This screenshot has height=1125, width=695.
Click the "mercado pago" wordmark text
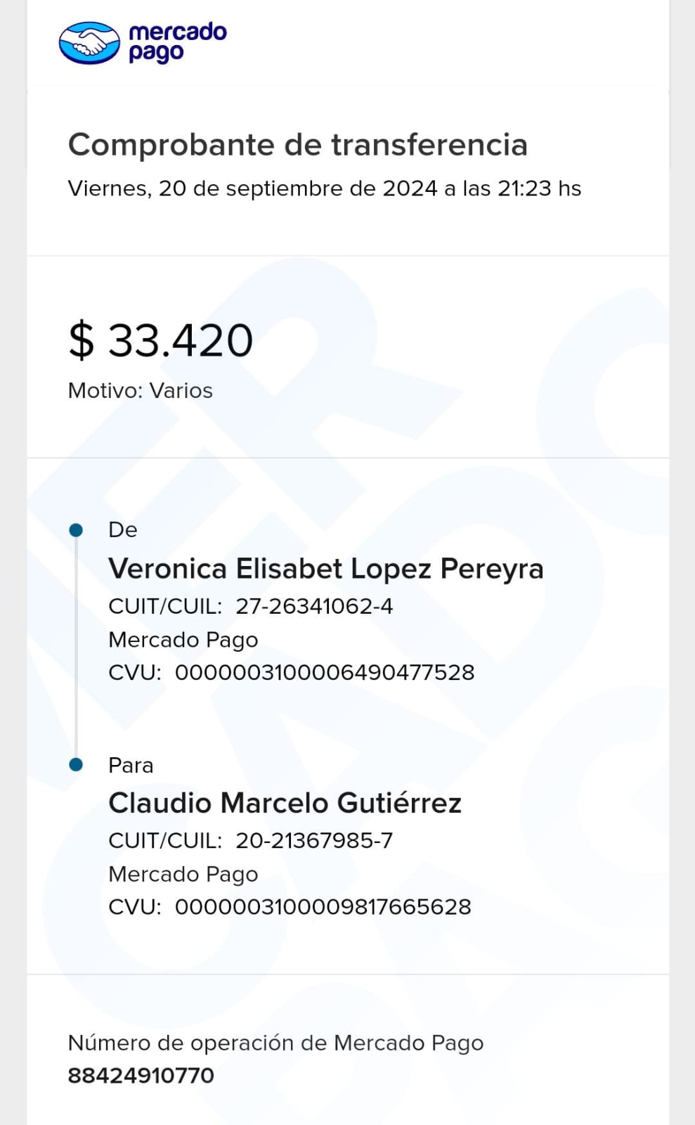pos(177,42)
